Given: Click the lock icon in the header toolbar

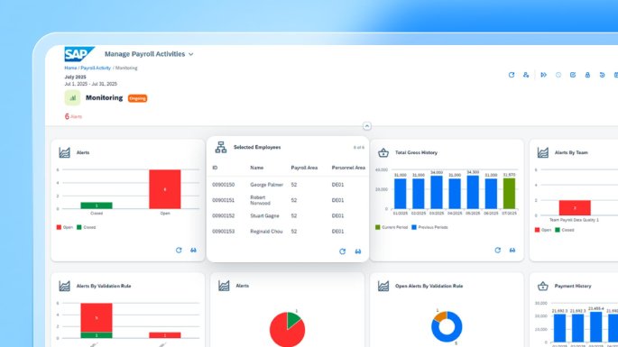Looking at the screenshot, I should coord(587,75).
